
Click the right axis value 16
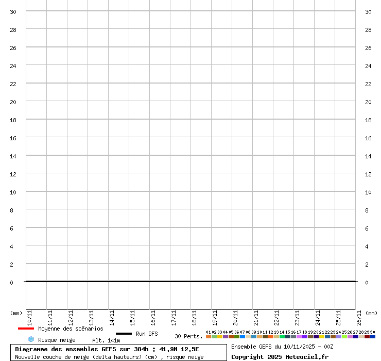tap(368, 138)
